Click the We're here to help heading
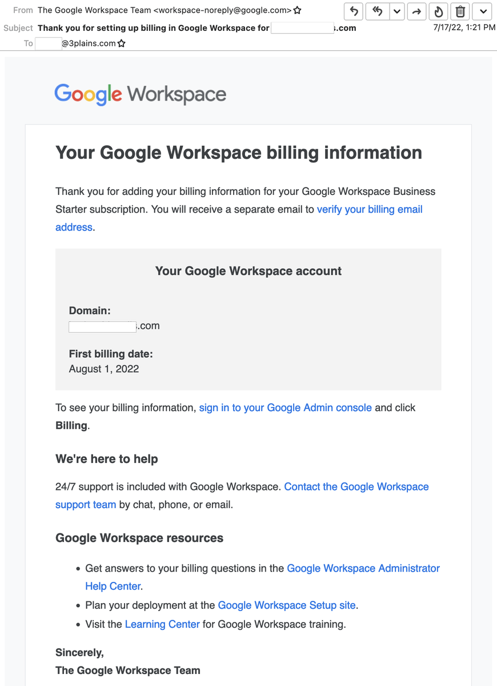497x686 pixels. (107, 459)
